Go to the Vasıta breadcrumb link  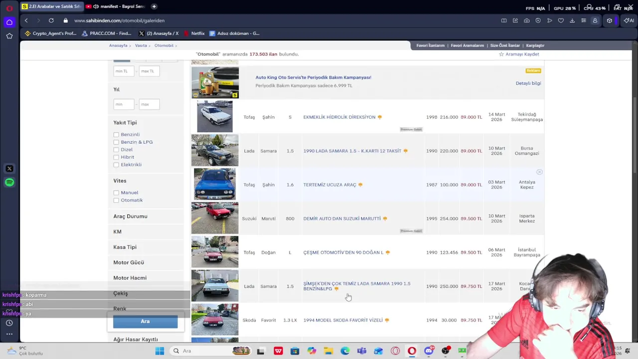click(x=141, y=45)
